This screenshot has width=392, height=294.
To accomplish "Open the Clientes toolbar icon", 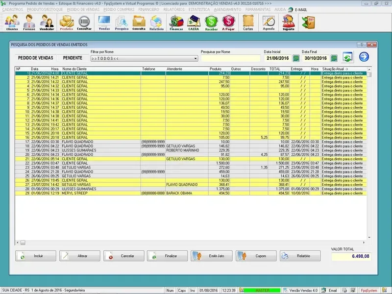I will pos(12,22).
